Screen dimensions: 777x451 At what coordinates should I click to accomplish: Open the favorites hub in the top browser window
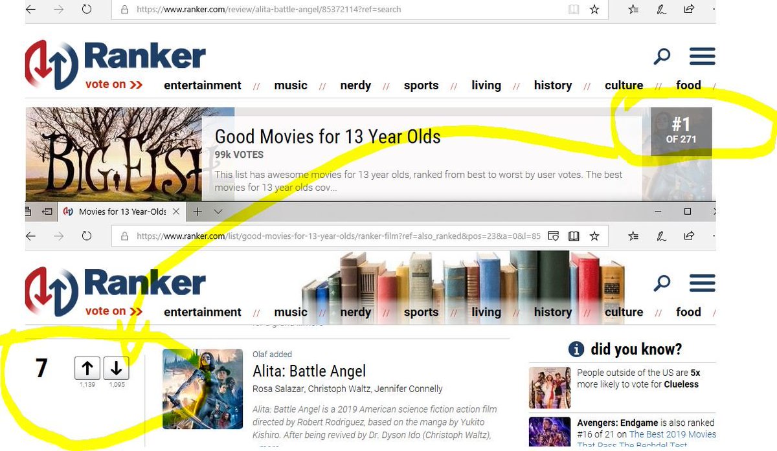pos(634,10)
